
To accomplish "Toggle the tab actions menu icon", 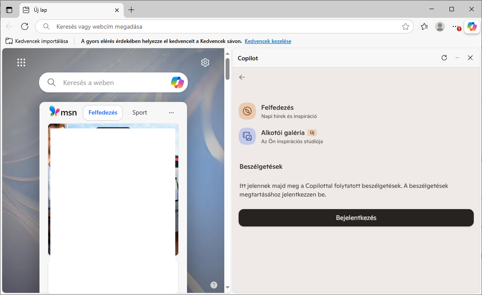I will (x=9, y=10).
